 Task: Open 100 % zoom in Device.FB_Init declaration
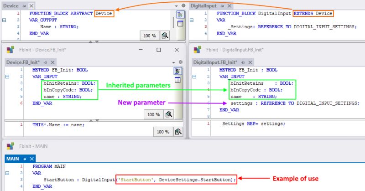tap(154, 114)
